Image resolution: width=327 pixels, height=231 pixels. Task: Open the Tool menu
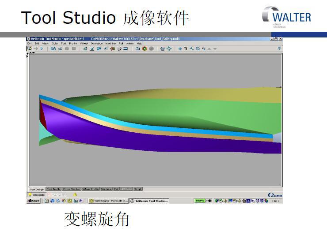point(63,44)
